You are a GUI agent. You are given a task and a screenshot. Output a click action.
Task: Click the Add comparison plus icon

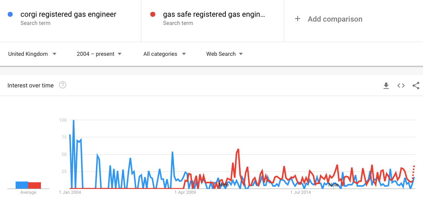pyautogui.click(x=297, y=19)
